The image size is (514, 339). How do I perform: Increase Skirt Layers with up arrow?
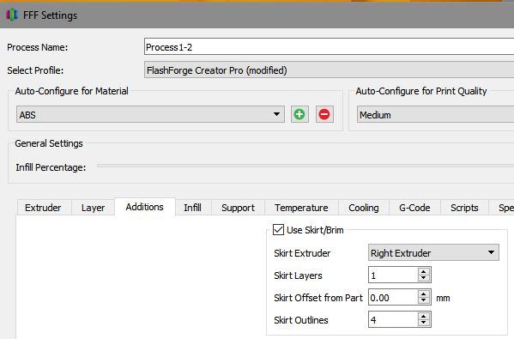(x=424, y=271)
